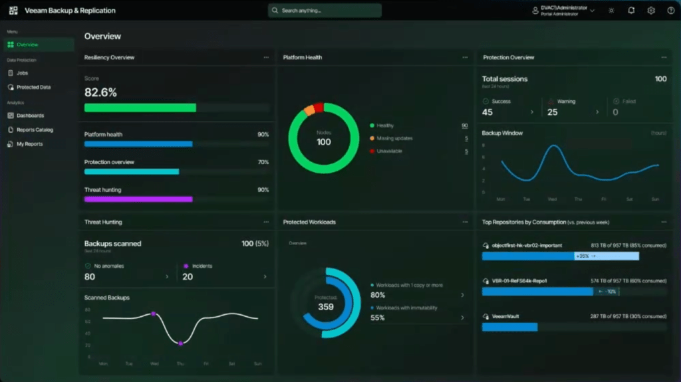Expand Workloads with immutability chevron
Viewport: 681px width, 382px height.
coord(462,318)
